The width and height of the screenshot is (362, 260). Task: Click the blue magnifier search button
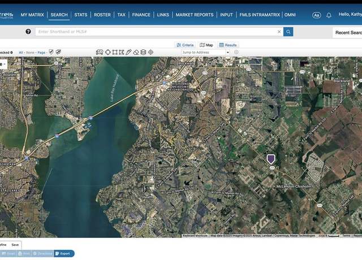[288, 32]
